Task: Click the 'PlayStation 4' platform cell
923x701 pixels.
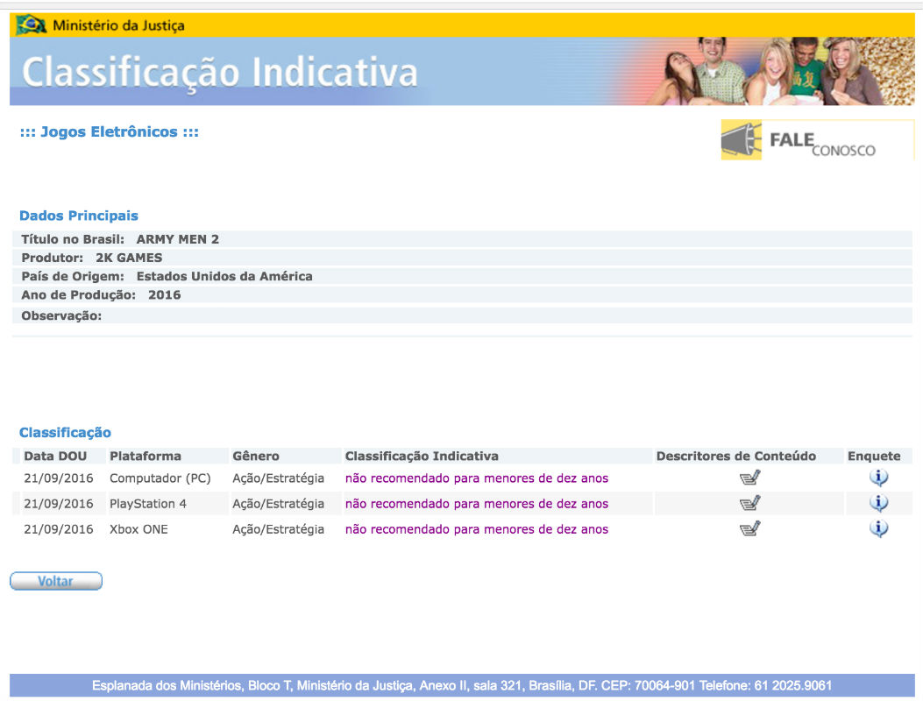Action: click(x=148, y=504)
